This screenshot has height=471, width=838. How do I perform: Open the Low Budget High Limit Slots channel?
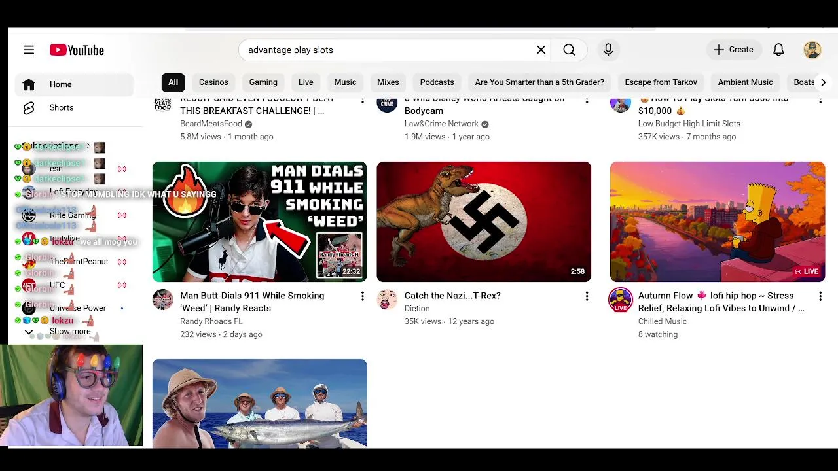[689, 124]
